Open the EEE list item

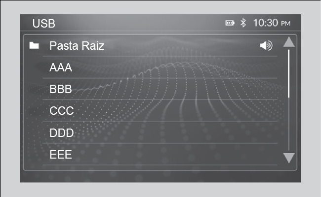61,154
